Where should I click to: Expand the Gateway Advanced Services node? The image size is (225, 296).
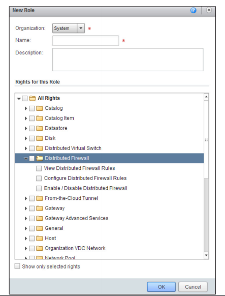click(26, 218)
